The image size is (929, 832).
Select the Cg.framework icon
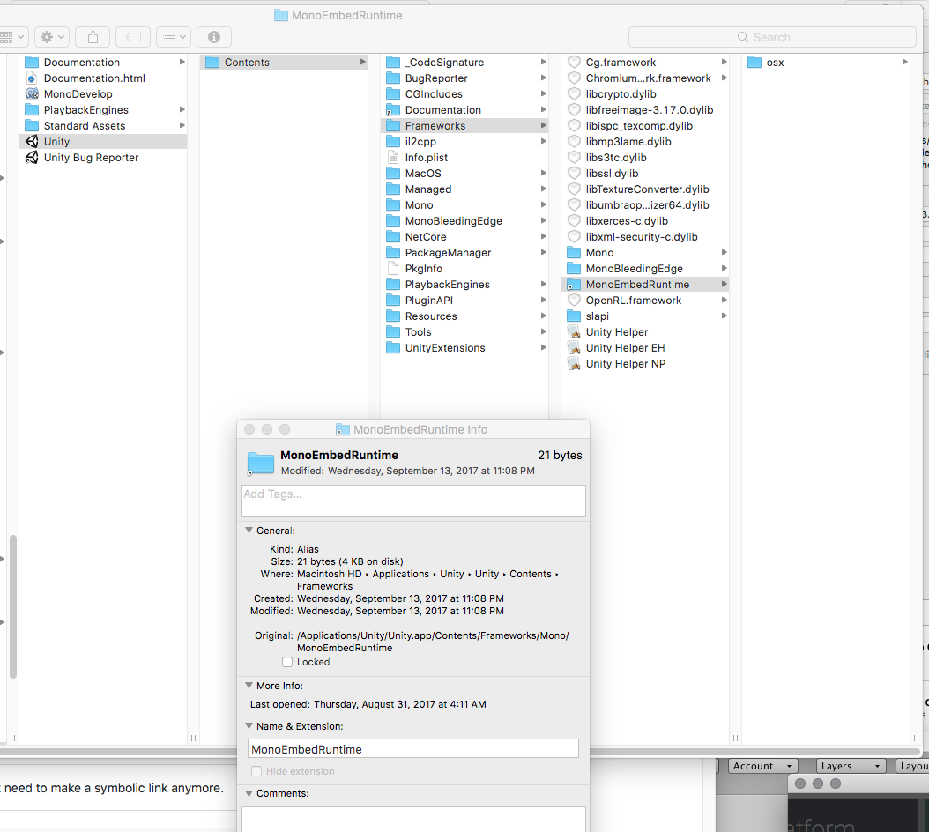click(x=574, y=63)
